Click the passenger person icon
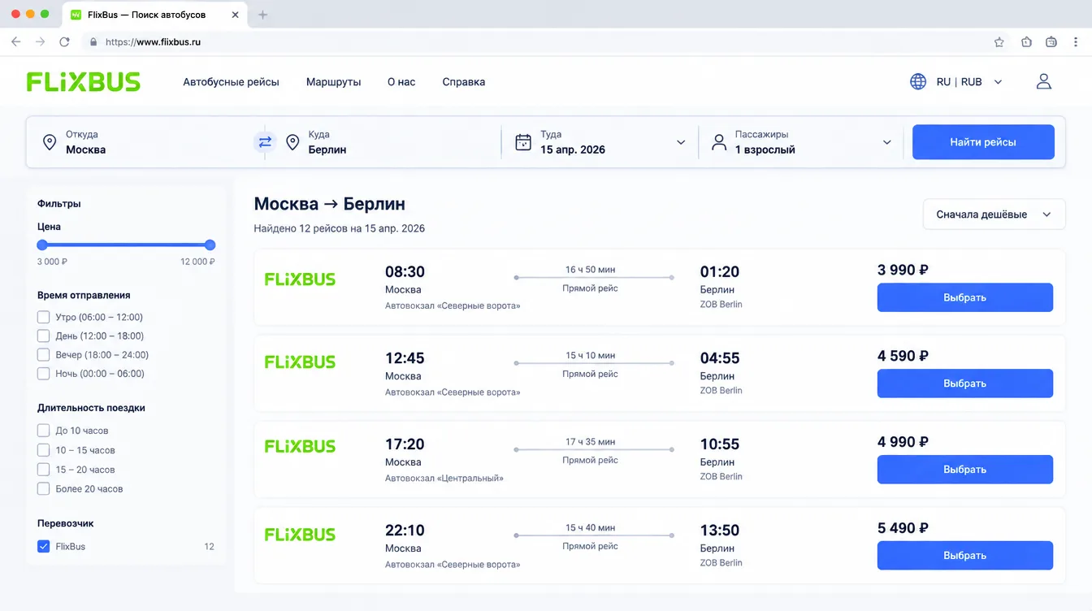 (x=718, y=142)
